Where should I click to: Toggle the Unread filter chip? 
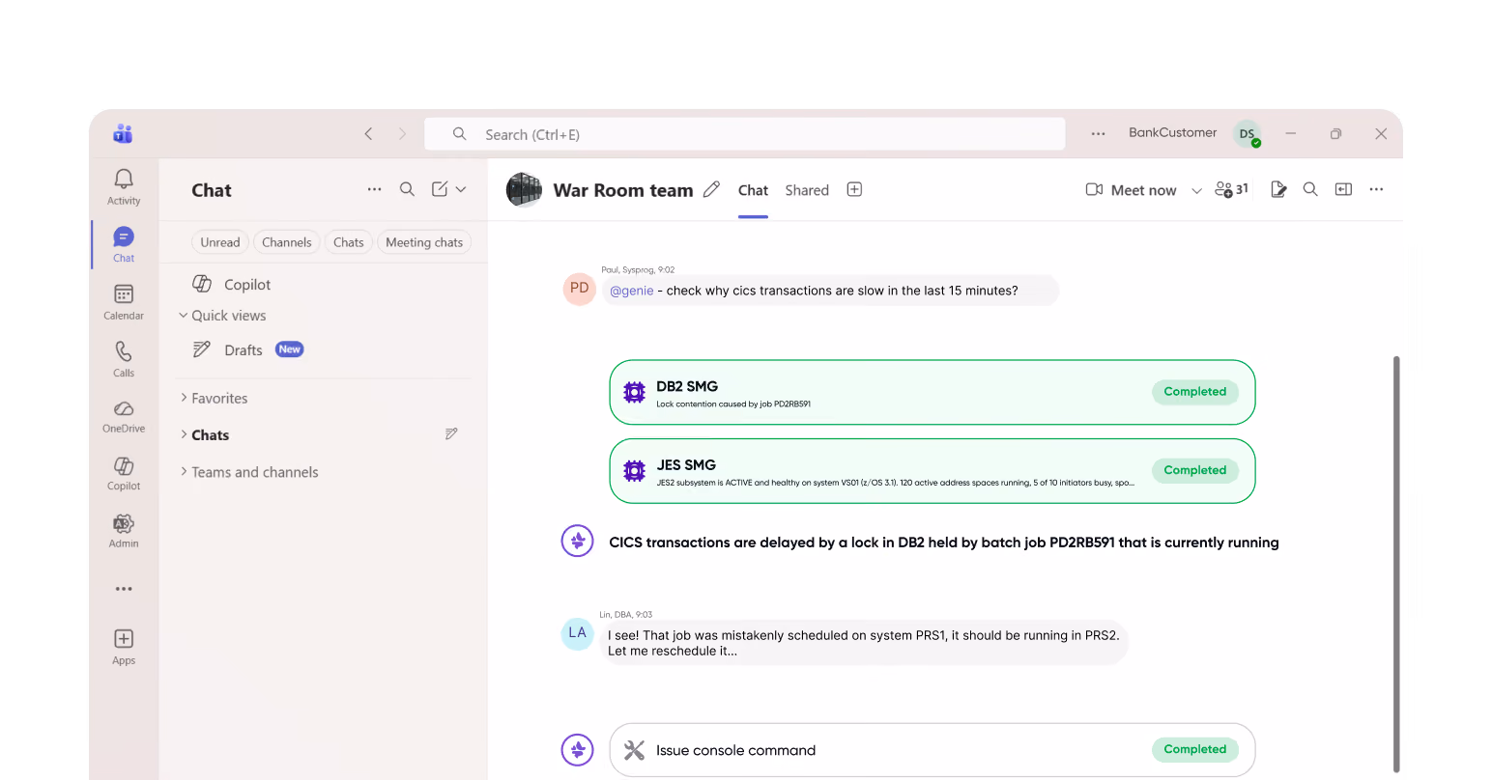[x=220, y=242]
